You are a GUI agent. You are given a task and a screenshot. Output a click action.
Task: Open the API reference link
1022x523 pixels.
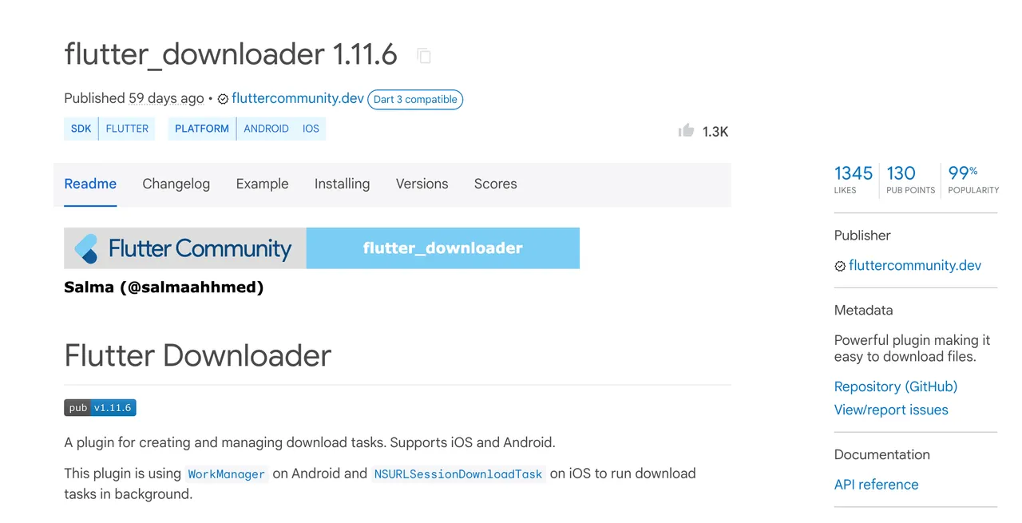point(876,485)
